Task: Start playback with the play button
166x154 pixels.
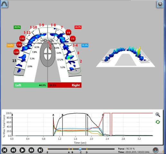Action: [x=22, y=150]
